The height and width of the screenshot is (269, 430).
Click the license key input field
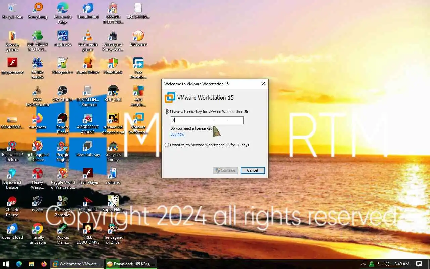point(207,120)
